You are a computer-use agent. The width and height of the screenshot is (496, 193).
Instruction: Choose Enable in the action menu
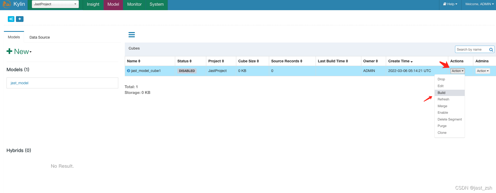click(x=450, y=113)
